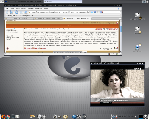The height and width of the screenshot is (119, 149).
Task: Click the penguin icon next to Nieczytany post
Action: tap(114, 48)
